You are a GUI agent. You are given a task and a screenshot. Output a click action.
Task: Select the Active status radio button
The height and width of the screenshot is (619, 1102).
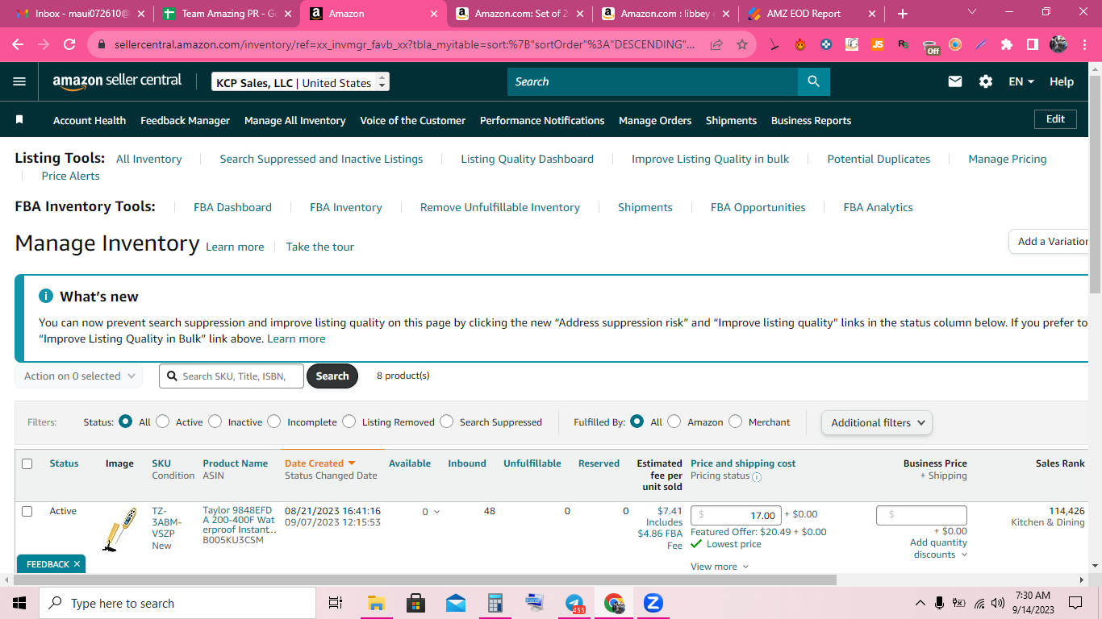coord(163,422)
